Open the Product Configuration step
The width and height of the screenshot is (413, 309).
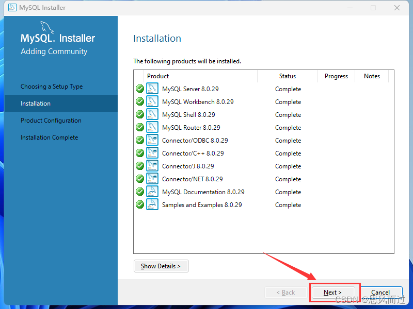click(51, 121)
